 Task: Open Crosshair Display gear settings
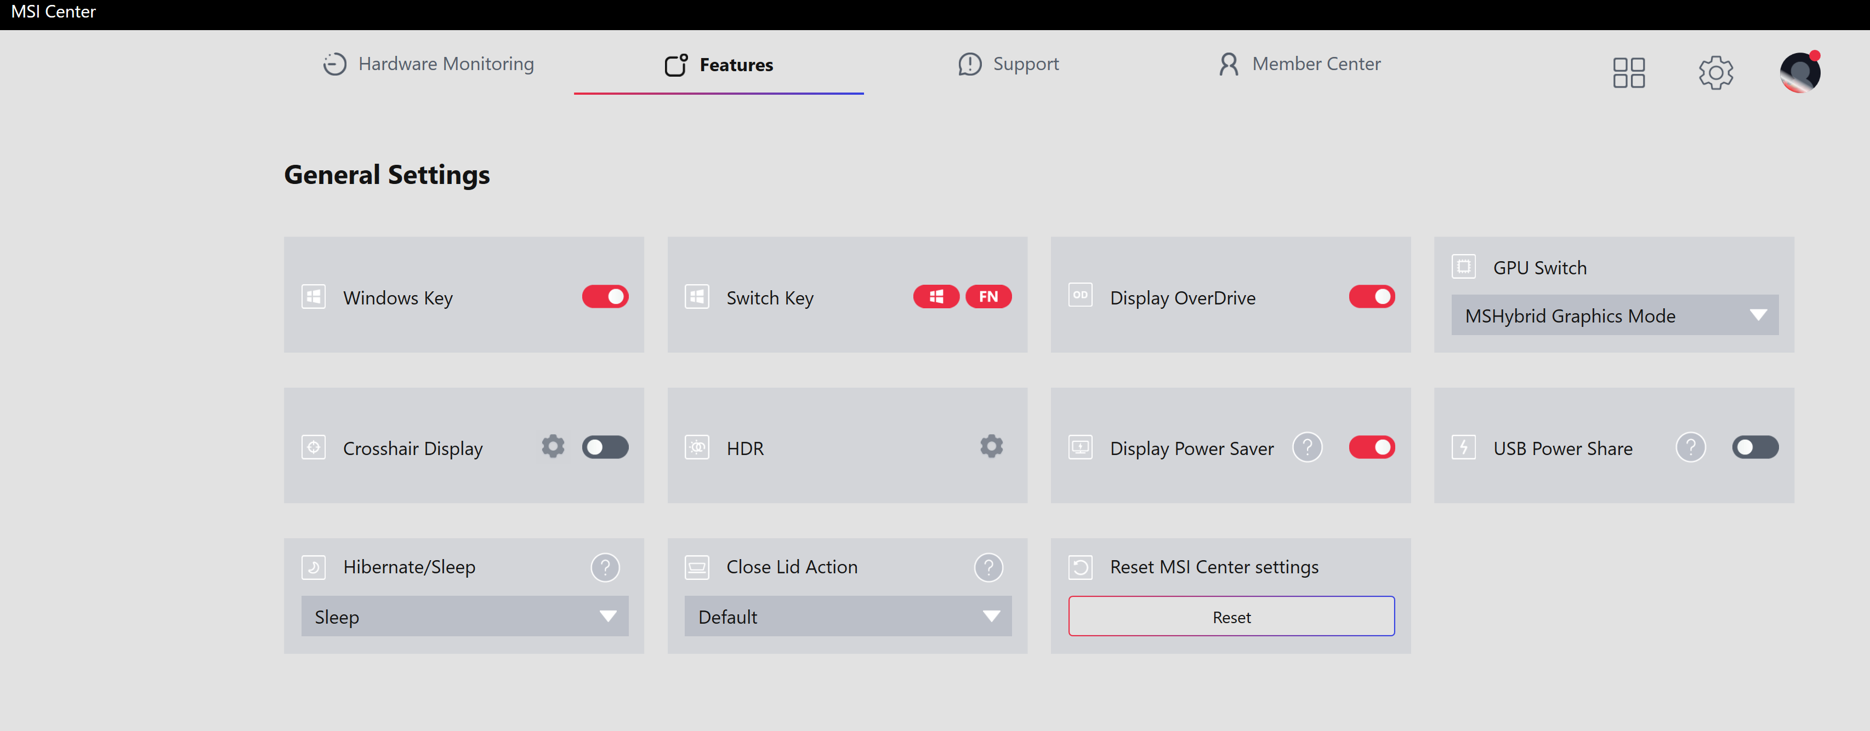click(553, 446)
